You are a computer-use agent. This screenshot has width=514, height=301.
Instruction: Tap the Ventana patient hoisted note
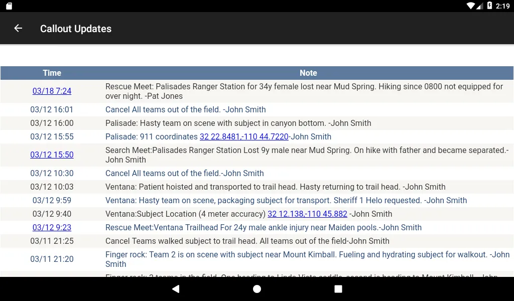click(x=275, y=187)
